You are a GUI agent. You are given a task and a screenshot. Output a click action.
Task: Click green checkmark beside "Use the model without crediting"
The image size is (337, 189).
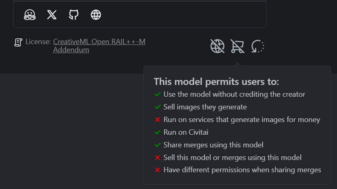pos(157,94)
